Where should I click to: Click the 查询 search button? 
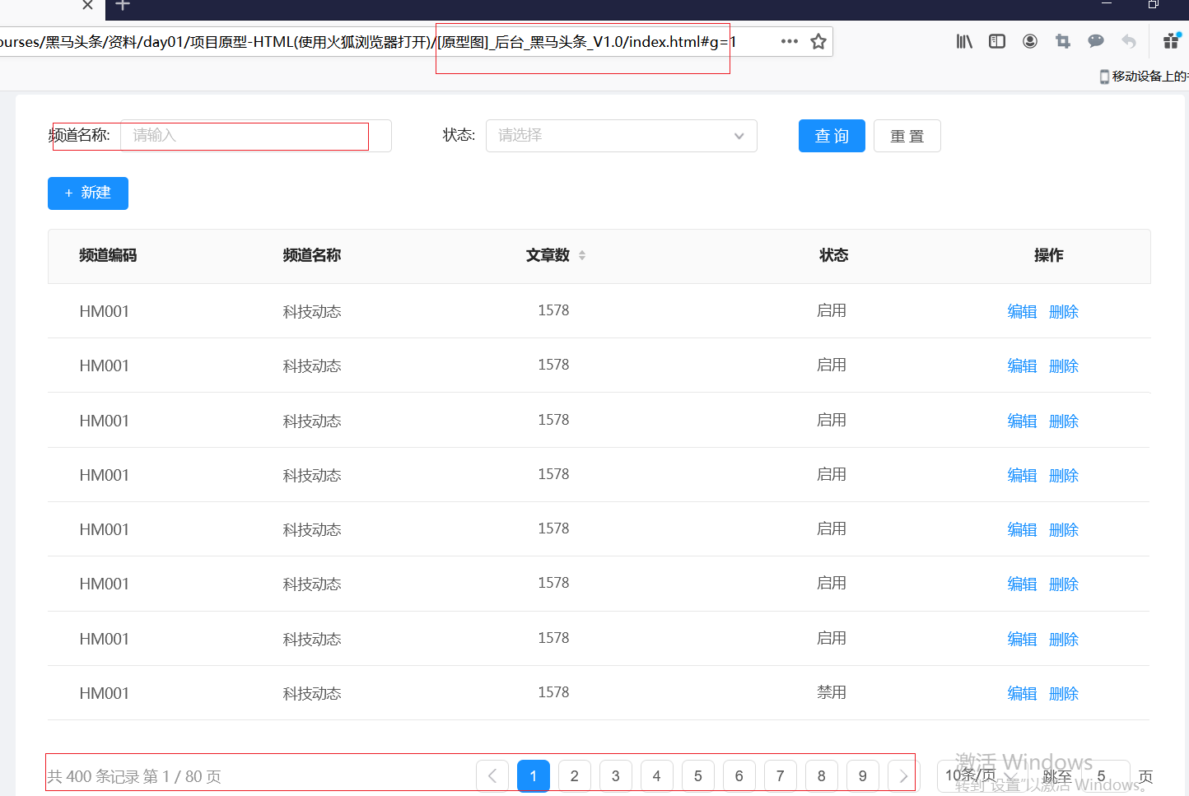(832, 136)
